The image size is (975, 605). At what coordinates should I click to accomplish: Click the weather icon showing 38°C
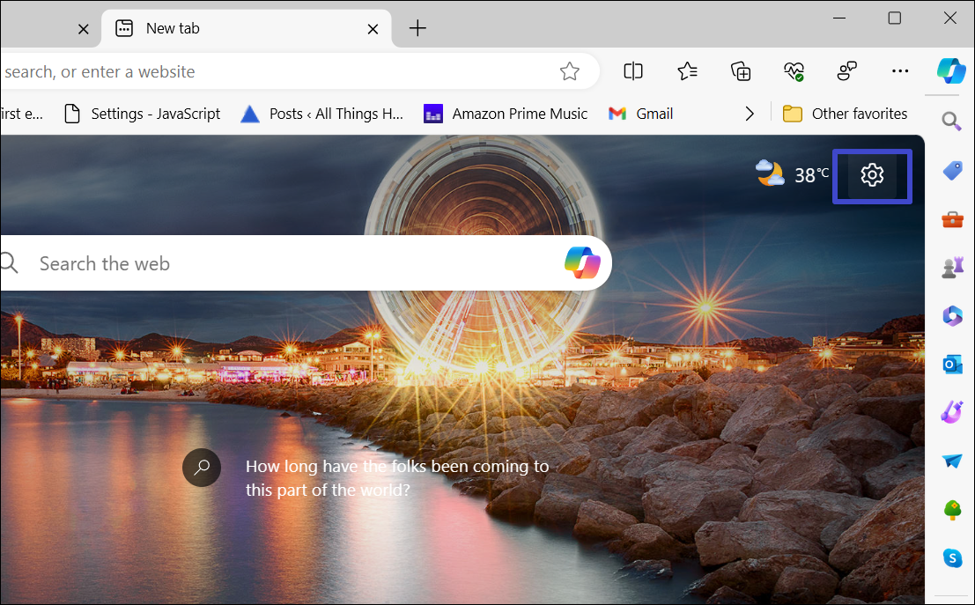pyautogui.click(x=769, y=174)
